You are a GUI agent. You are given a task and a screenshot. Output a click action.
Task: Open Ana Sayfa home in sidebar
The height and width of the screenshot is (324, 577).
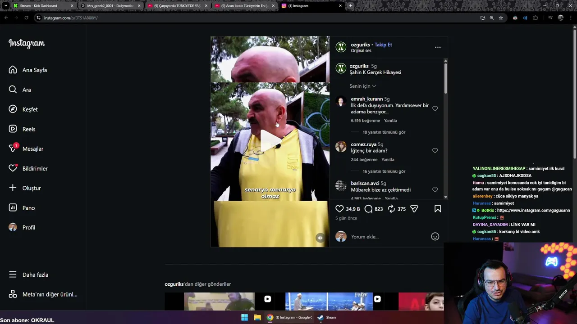pyautogui.click(x=28, y=70)
